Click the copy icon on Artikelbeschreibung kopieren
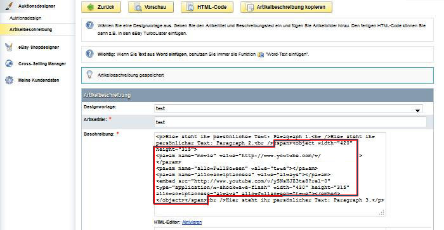Image resolution: width=444 pixels, height=230 pixels. pyautogui.click(x=250, y=7)
